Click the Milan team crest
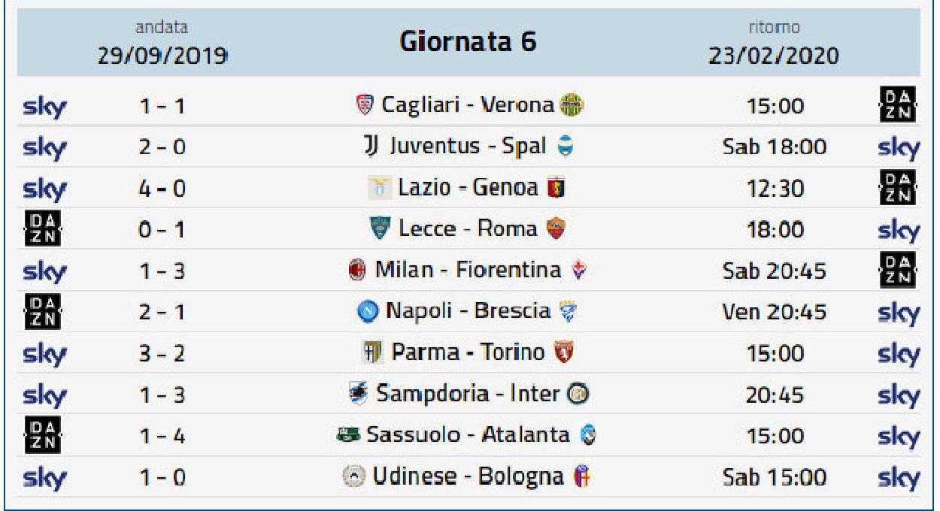 [356, 270]
